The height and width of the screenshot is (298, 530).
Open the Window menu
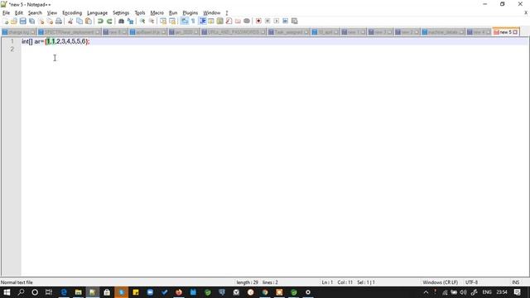[212, 13]
